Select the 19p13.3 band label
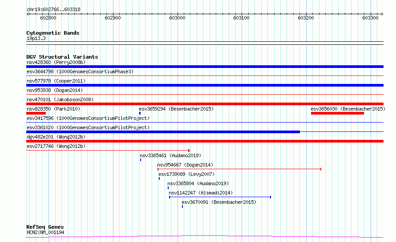Screen dimensions: 396x242 tap(36, 38)
